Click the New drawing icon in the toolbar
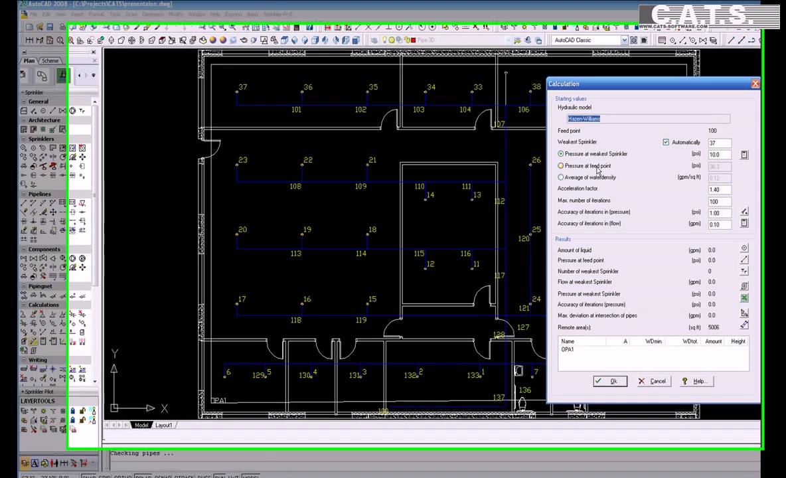Image resolution: width=786 pixels, height=478 pixels. [29, 27]
